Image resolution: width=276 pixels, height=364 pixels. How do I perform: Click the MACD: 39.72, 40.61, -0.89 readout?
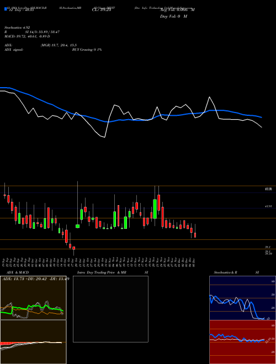pos(27,36)
